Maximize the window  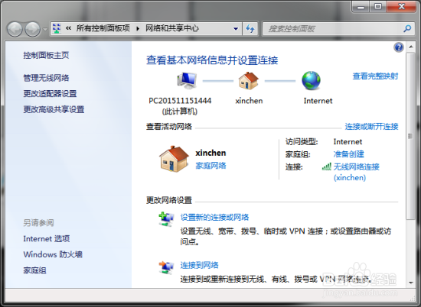[378, 7]
